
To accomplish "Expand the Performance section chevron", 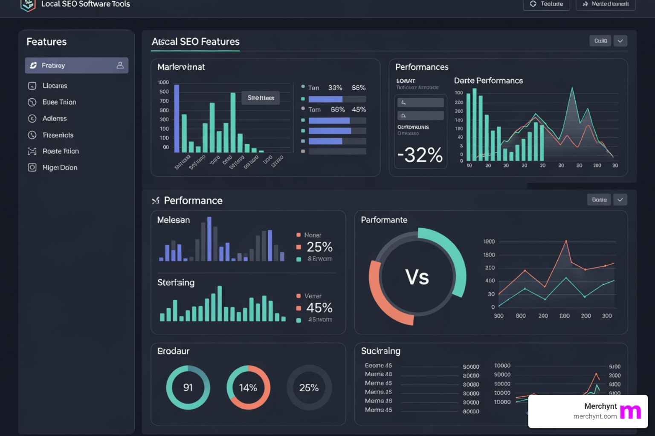I will tap(620, 199).
